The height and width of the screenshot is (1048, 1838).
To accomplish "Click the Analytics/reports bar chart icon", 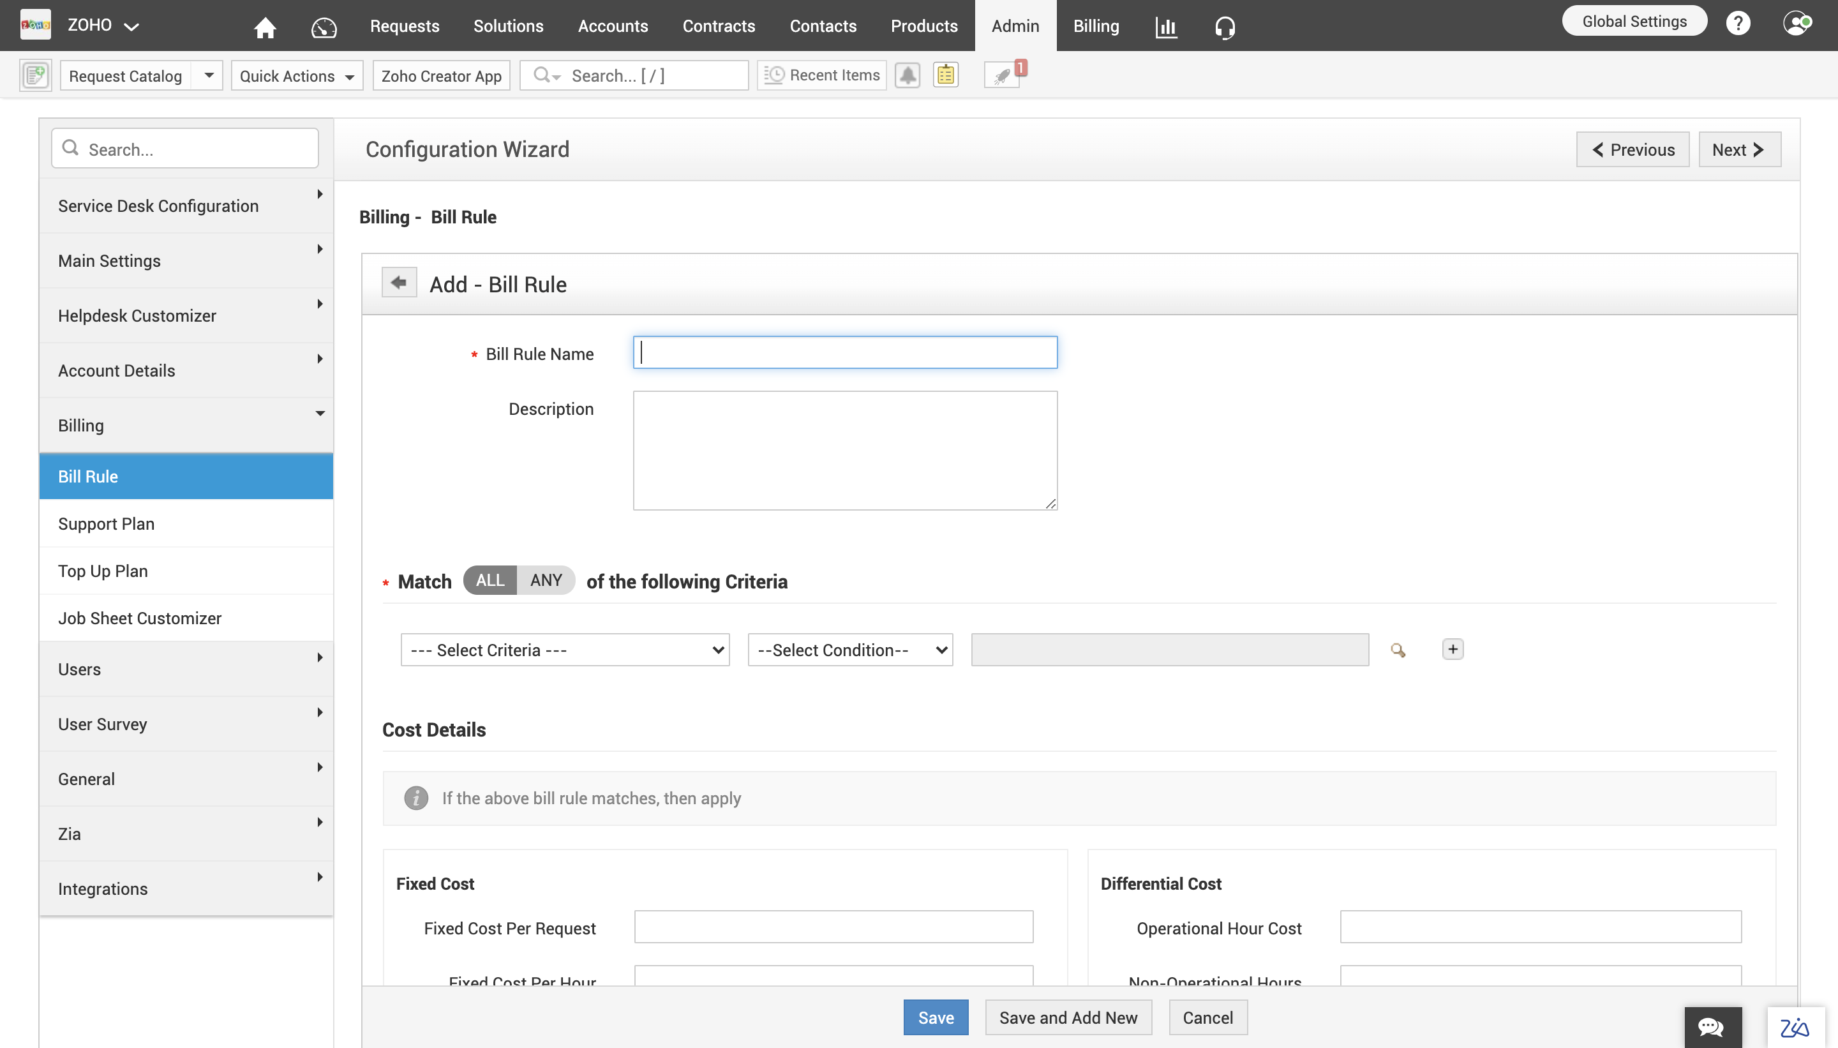I will [1165, 26].
